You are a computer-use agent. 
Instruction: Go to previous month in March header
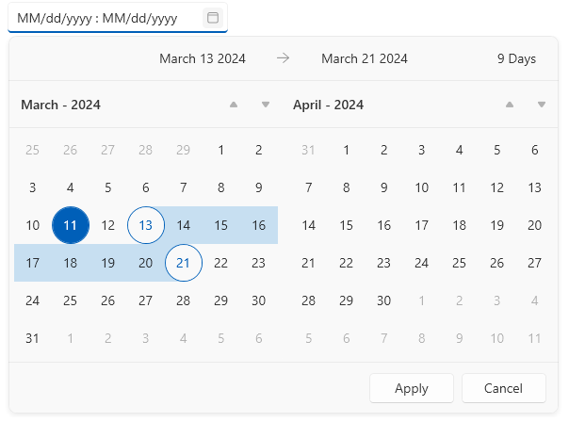(234, 105)
